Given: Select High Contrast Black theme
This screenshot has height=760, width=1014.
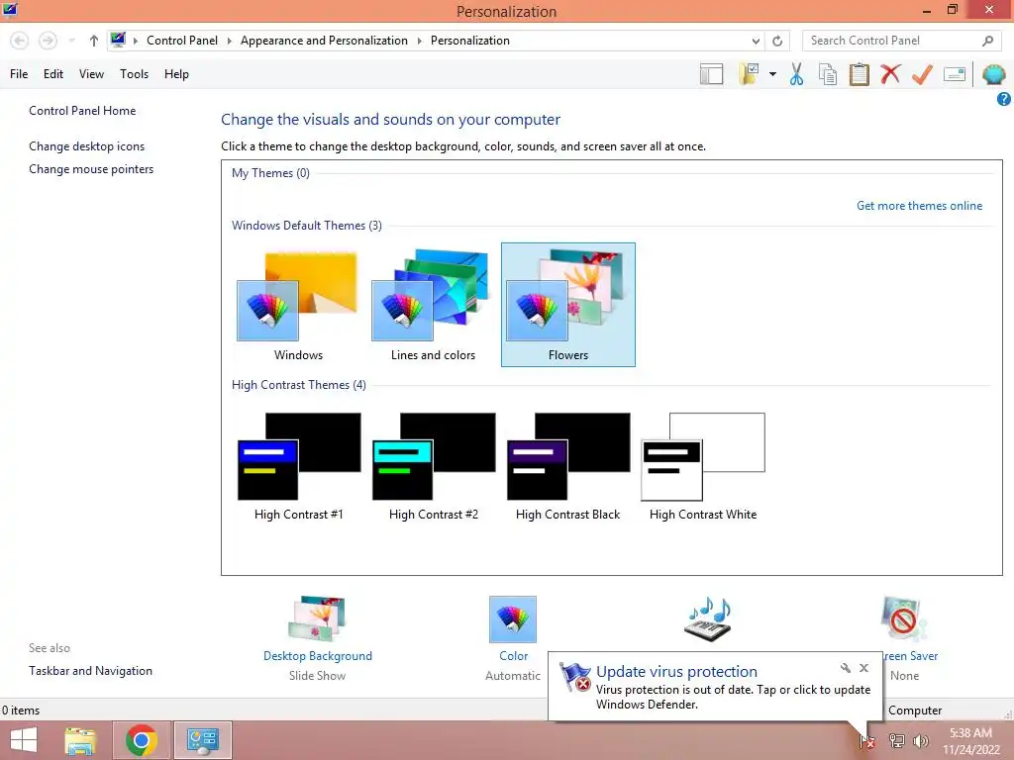Looking at the screenshot, I should click(567, 466).
